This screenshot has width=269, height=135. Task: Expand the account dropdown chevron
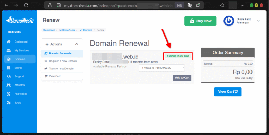click(x=258, y=21)
